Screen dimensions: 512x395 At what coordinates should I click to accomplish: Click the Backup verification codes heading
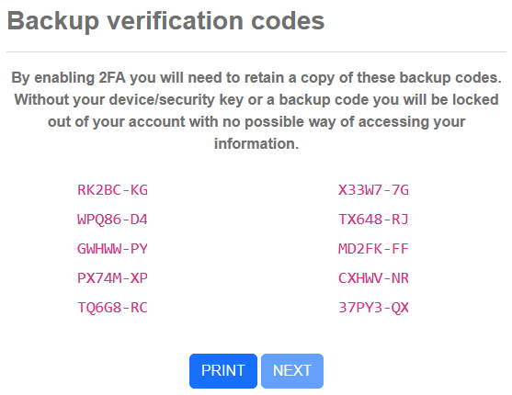click(x=165, y=21)
